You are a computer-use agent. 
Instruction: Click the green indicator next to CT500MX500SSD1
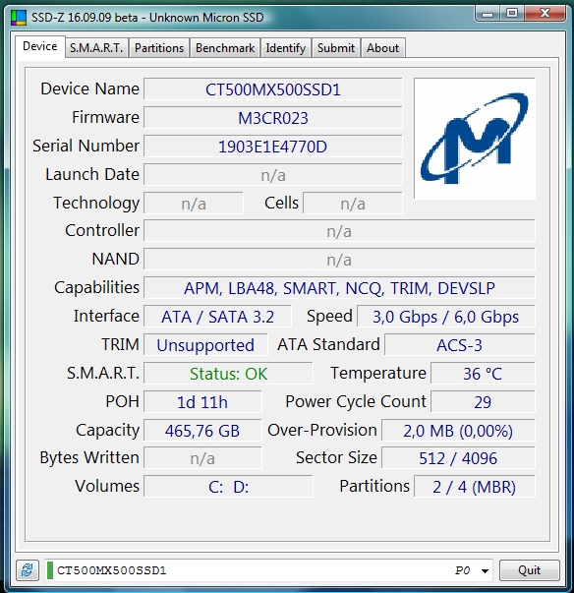pos(49,570)
